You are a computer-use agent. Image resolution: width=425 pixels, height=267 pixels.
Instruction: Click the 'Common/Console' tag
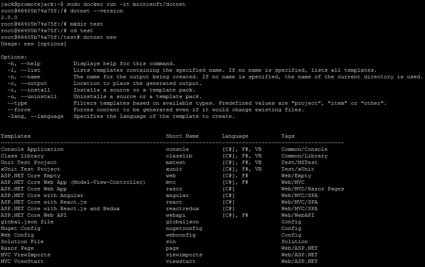305,149
